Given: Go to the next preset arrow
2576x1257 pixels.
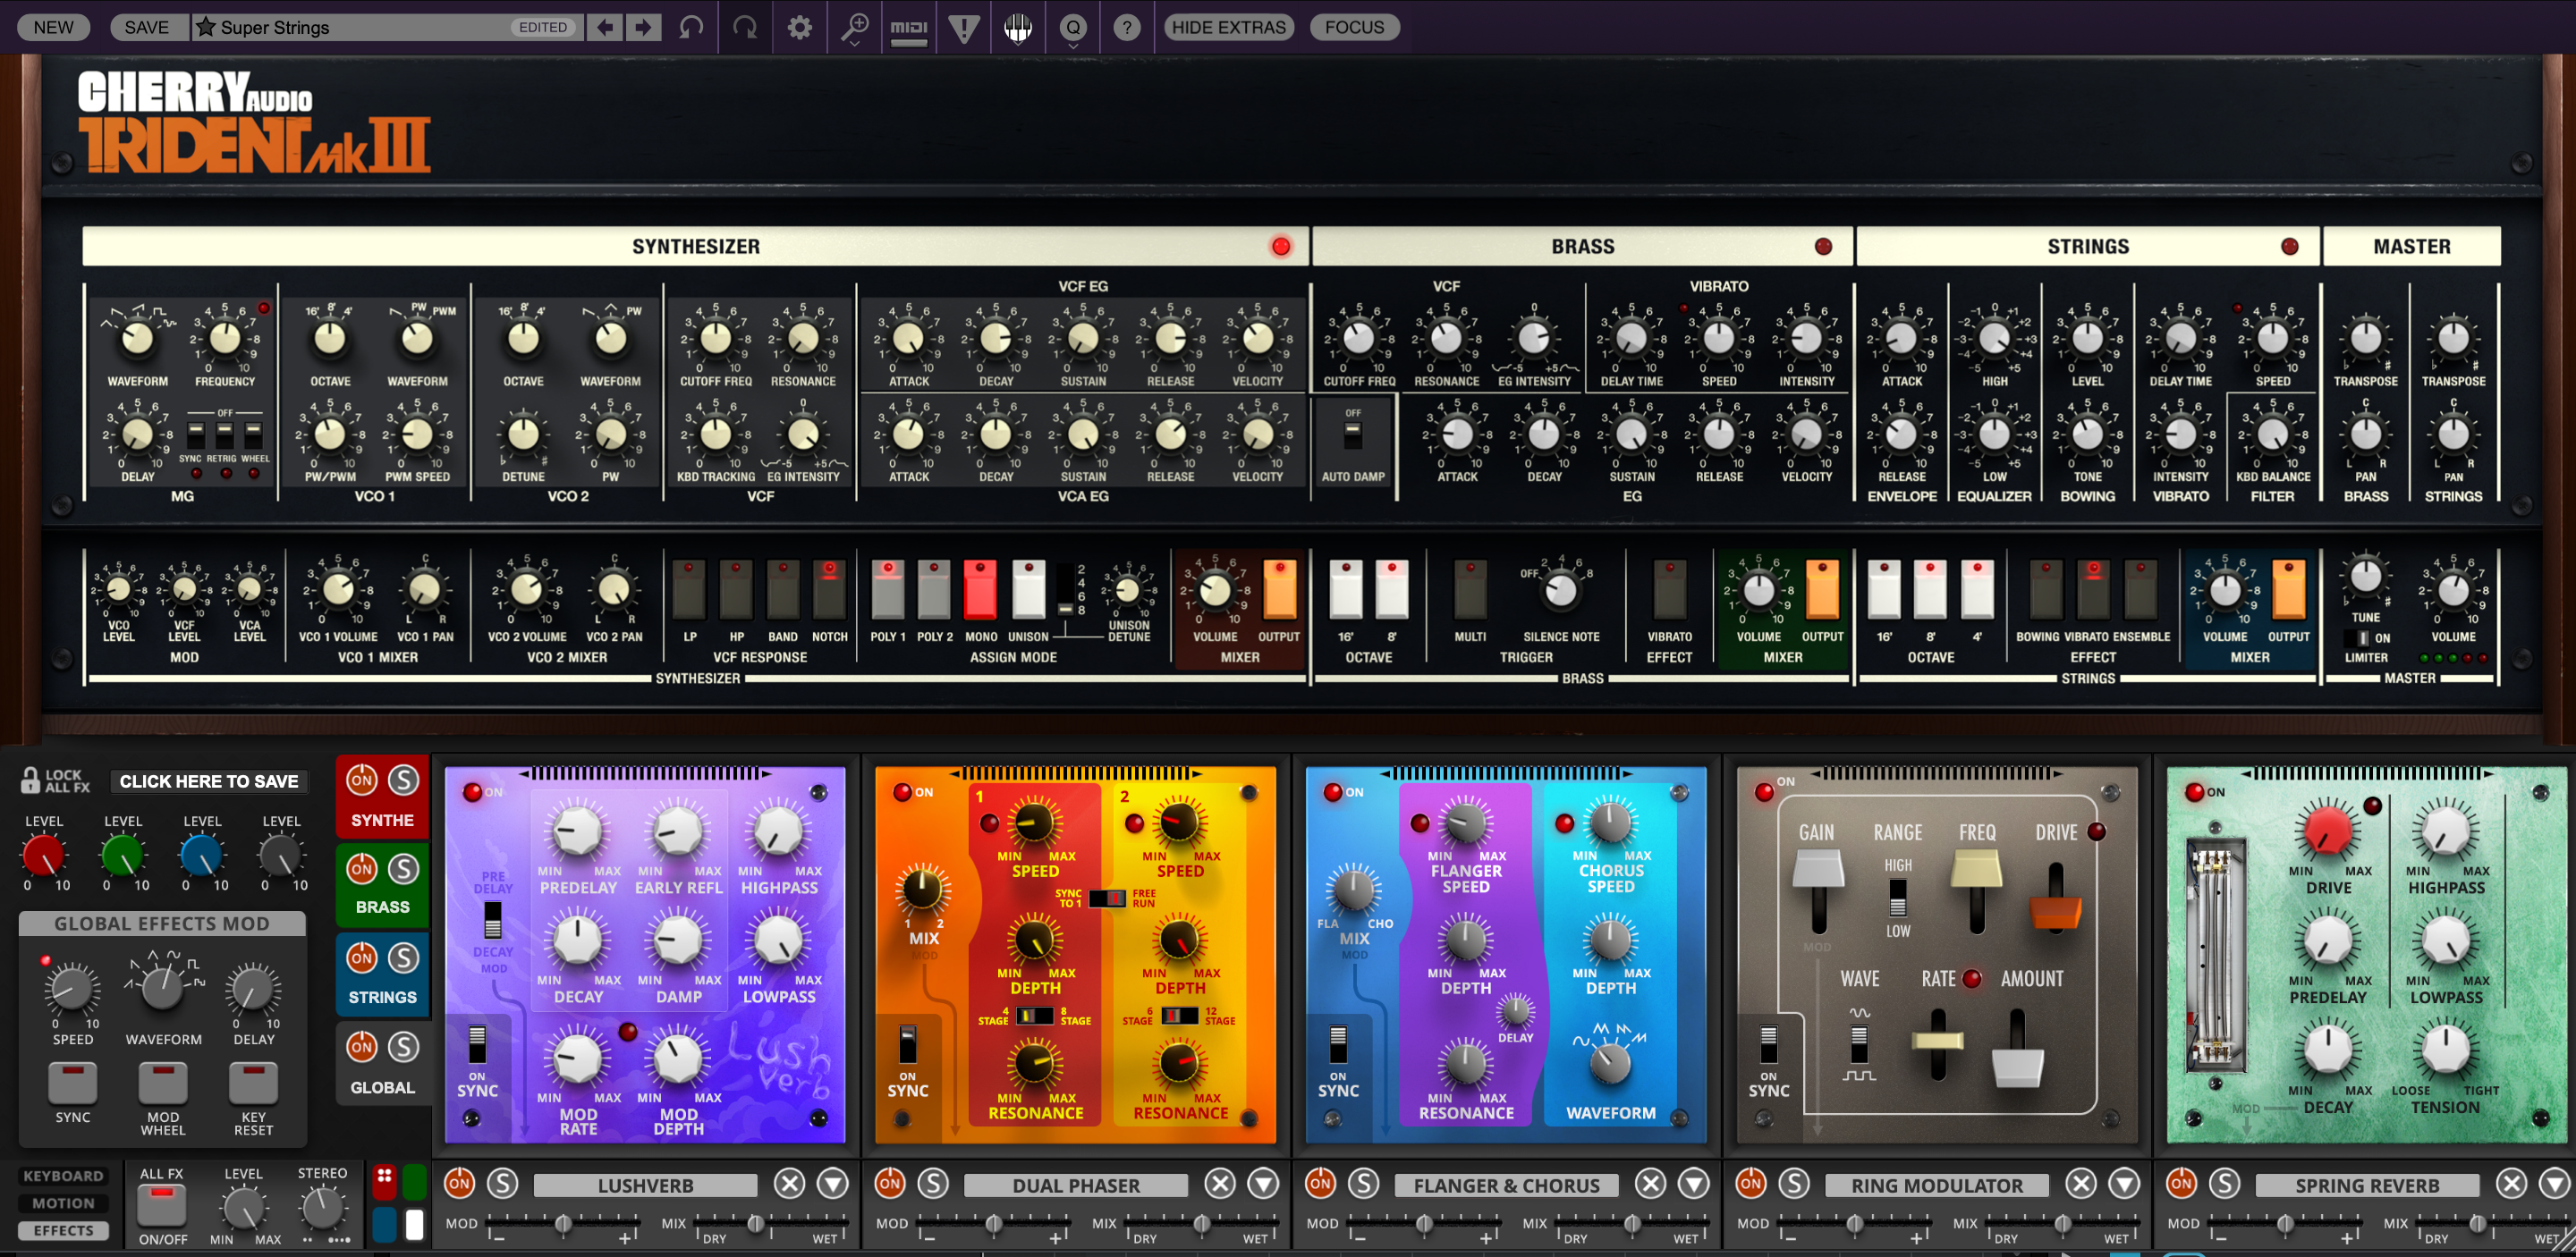Looking at the screenshot, I should (643, 27).
